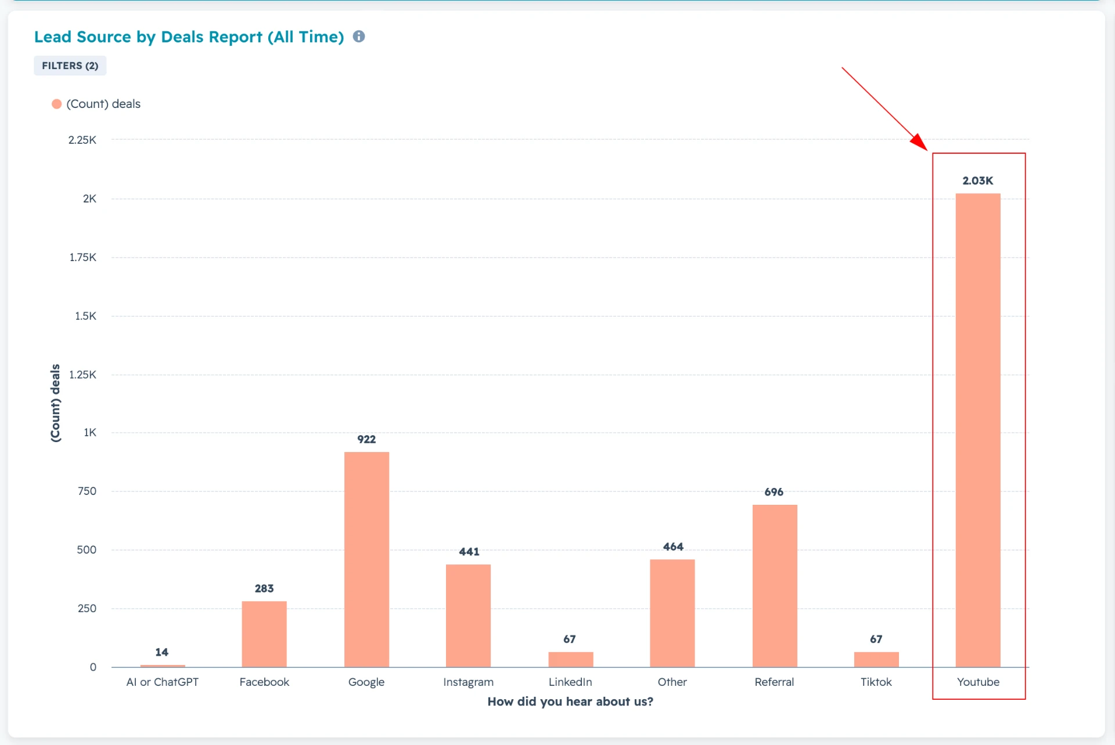
Task: Select the Tiktok bar in the chart
Action: [x=876, y=660]
